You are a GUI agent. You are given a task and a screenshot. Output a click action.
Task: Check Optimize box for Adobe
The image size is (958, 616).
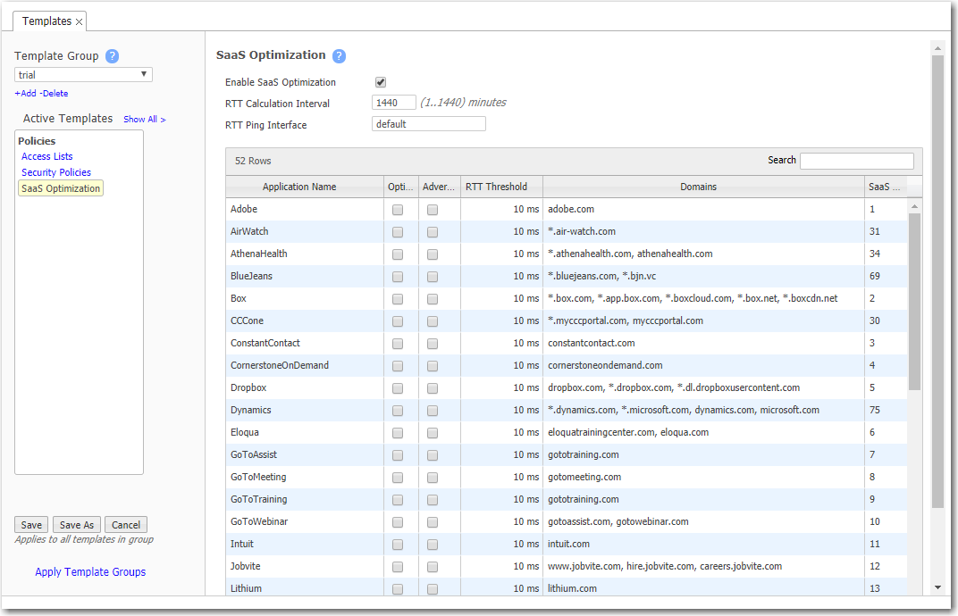(x=398, y=210)
